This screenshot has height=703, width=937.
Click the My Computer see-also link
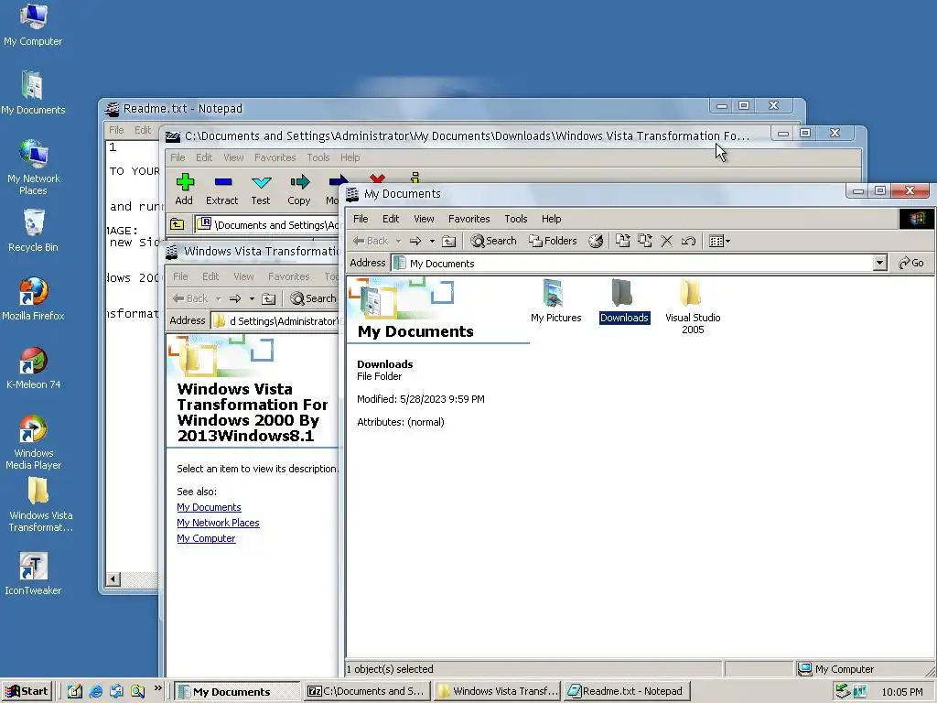click(x=206, y=538)
